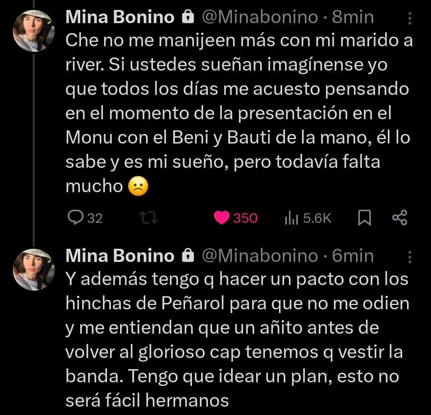The height and width of the screenshot is (415, 431).
Task: Toggle the retweet state of the first tweet
Action: coord(148,218)
